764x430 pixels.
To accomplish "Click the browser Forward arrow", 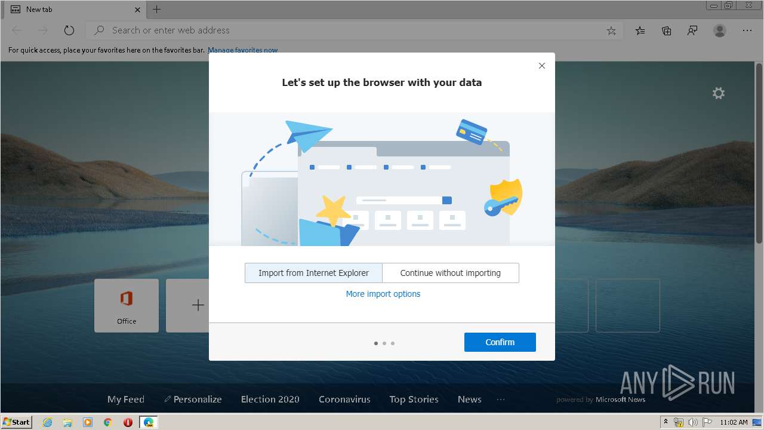I will point(42,30).
